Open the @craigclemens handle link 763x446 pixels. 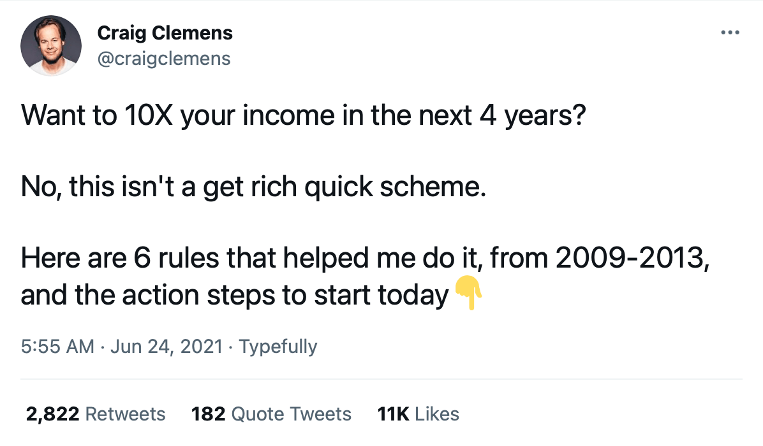pyautogui.click(x=163, y=59)
